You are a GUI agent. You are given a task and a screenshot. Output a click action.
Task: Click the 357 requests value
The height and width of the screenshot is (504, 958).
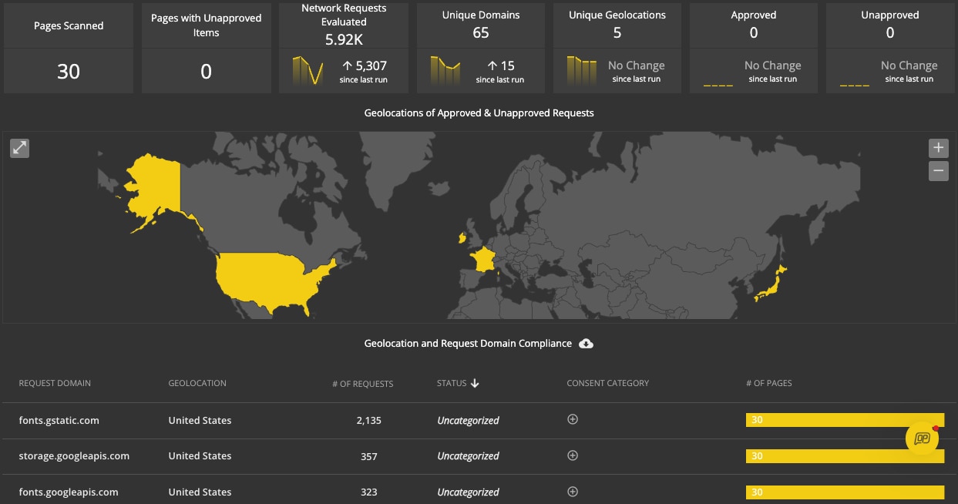(369, 456)
